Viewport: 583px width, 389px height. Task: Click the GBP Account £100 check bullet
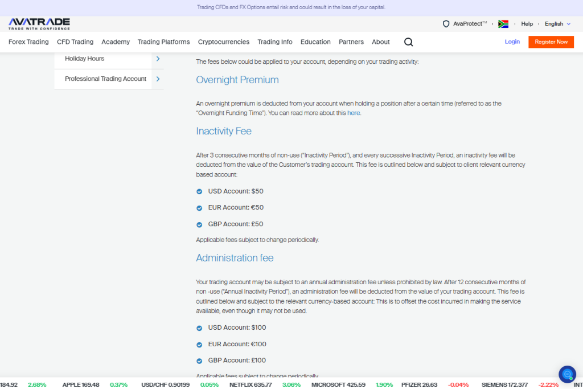coord(199,361)
